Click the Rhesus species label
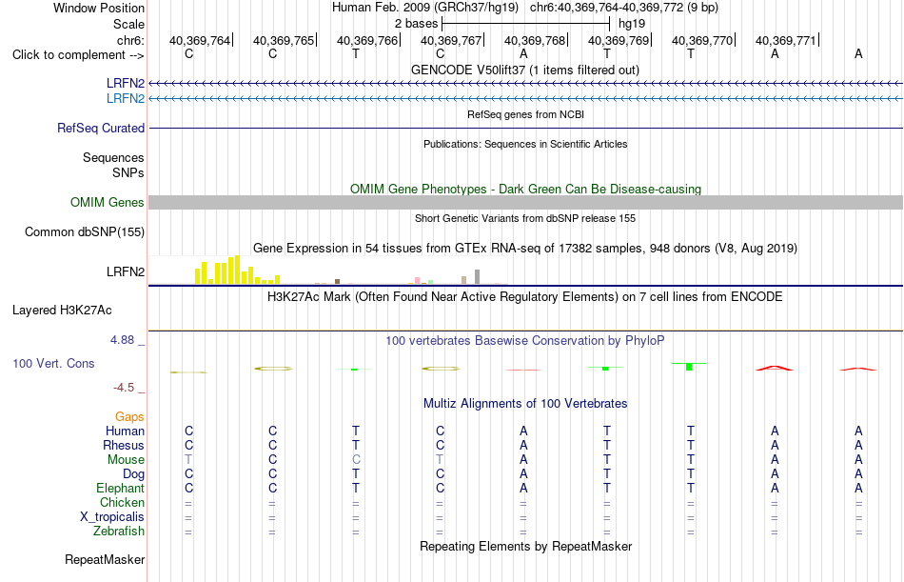The height and width of the screenshot is (582, 904). (x=124, y=446)
